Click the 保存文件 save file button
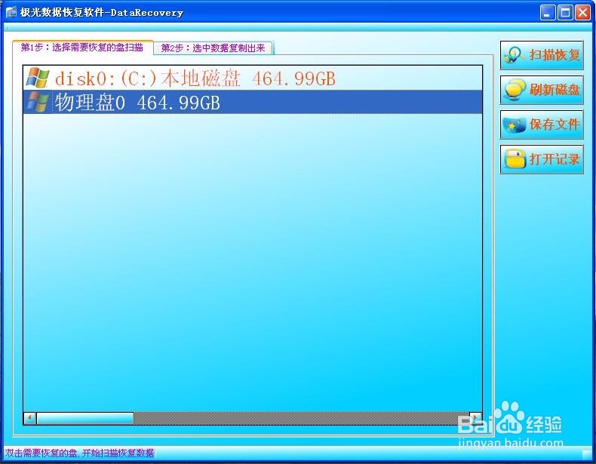This screenshot has height=464, width=596. 542,124
